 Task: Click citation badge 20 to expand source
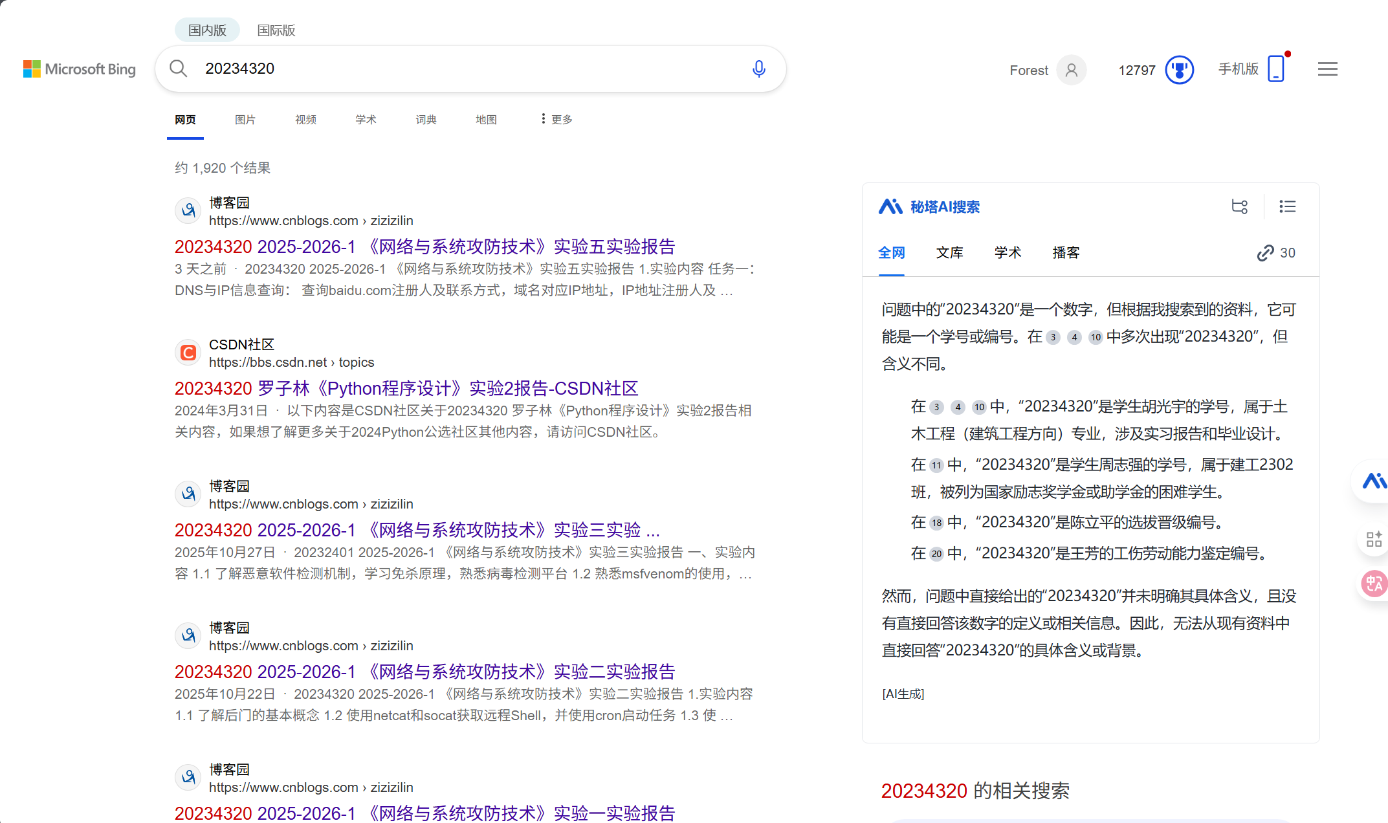(936, 554)
